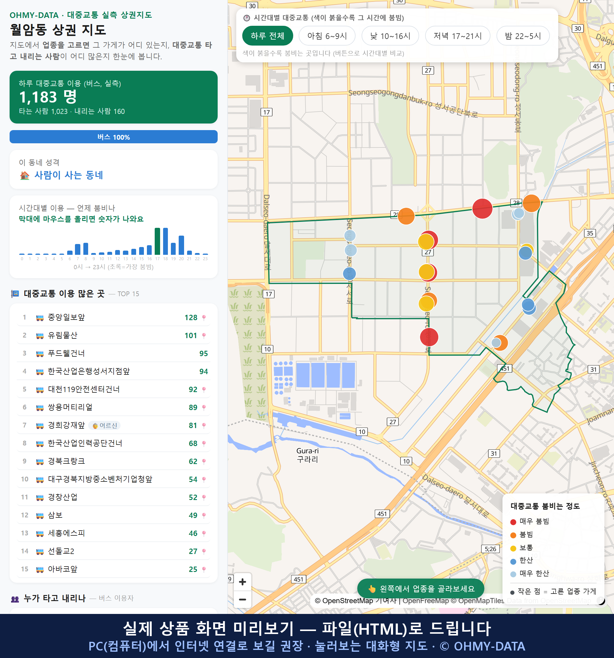Image resolution: width=614 pixels, height=658 pixels.
Task: Click the pin icon for 대구경북지방중소벤처기업청앞
Action: (204, 479)
